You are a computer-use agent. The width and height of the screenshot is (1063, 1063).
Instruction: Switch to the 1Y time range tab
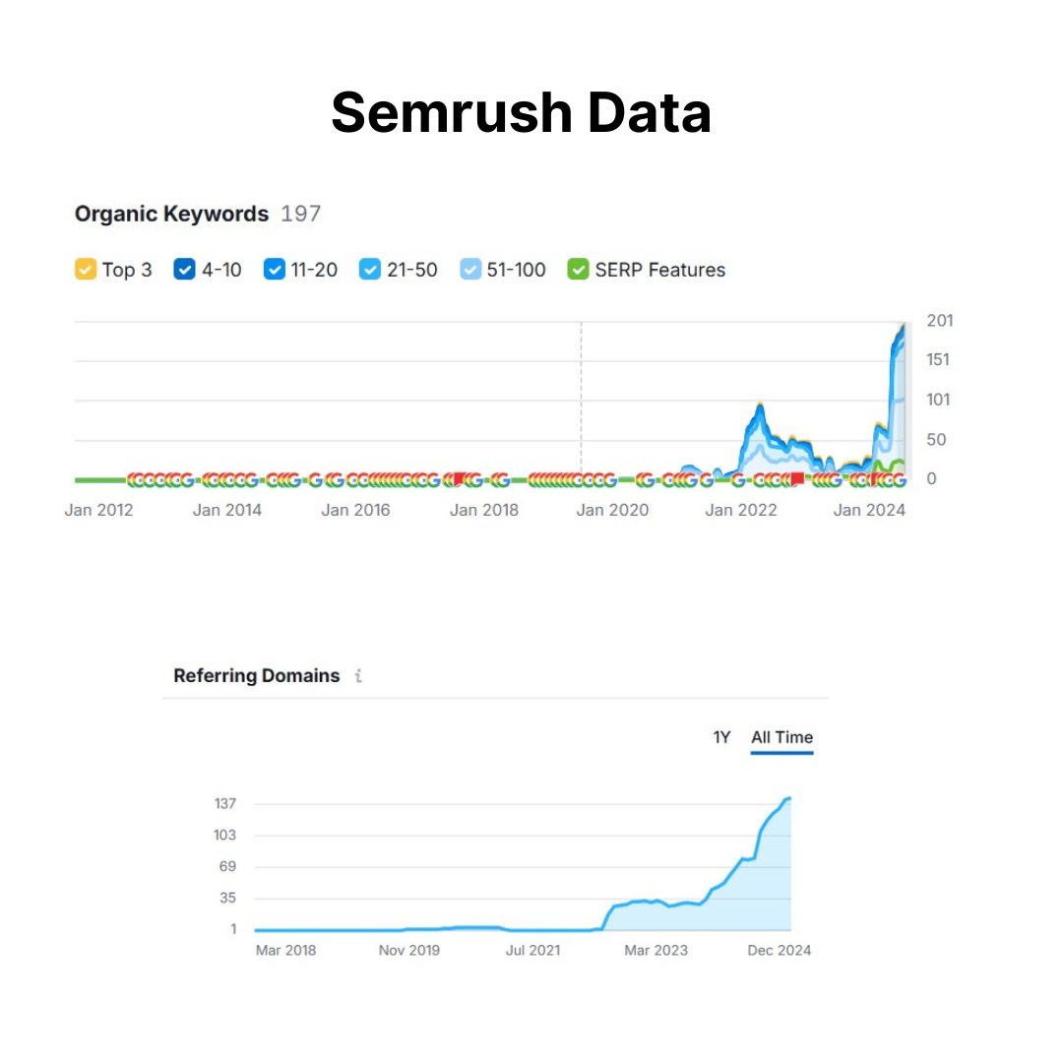click(721, 737)
